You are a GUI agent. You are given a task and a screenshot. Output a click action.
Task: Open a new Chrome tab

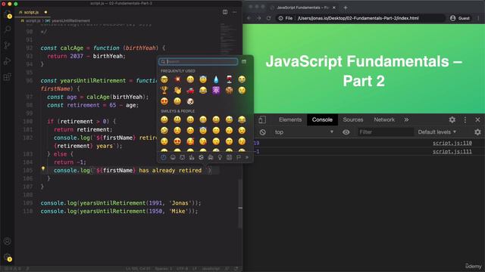[346, 8]
